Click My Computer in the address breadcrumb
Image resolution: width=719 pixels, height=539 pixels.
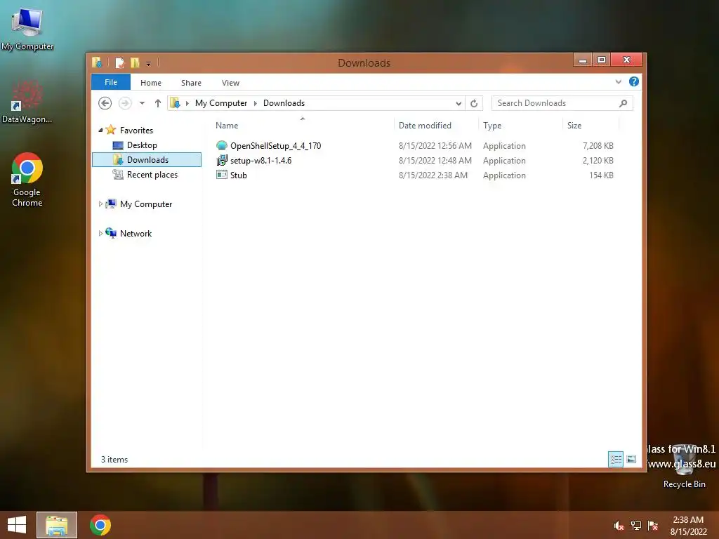click(221, 103)
